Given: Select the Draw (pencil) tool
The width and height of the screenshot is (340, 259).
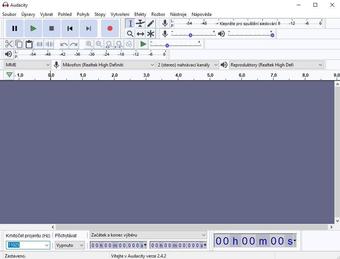Looking at the screenshot, I should (x=151, y=23).
